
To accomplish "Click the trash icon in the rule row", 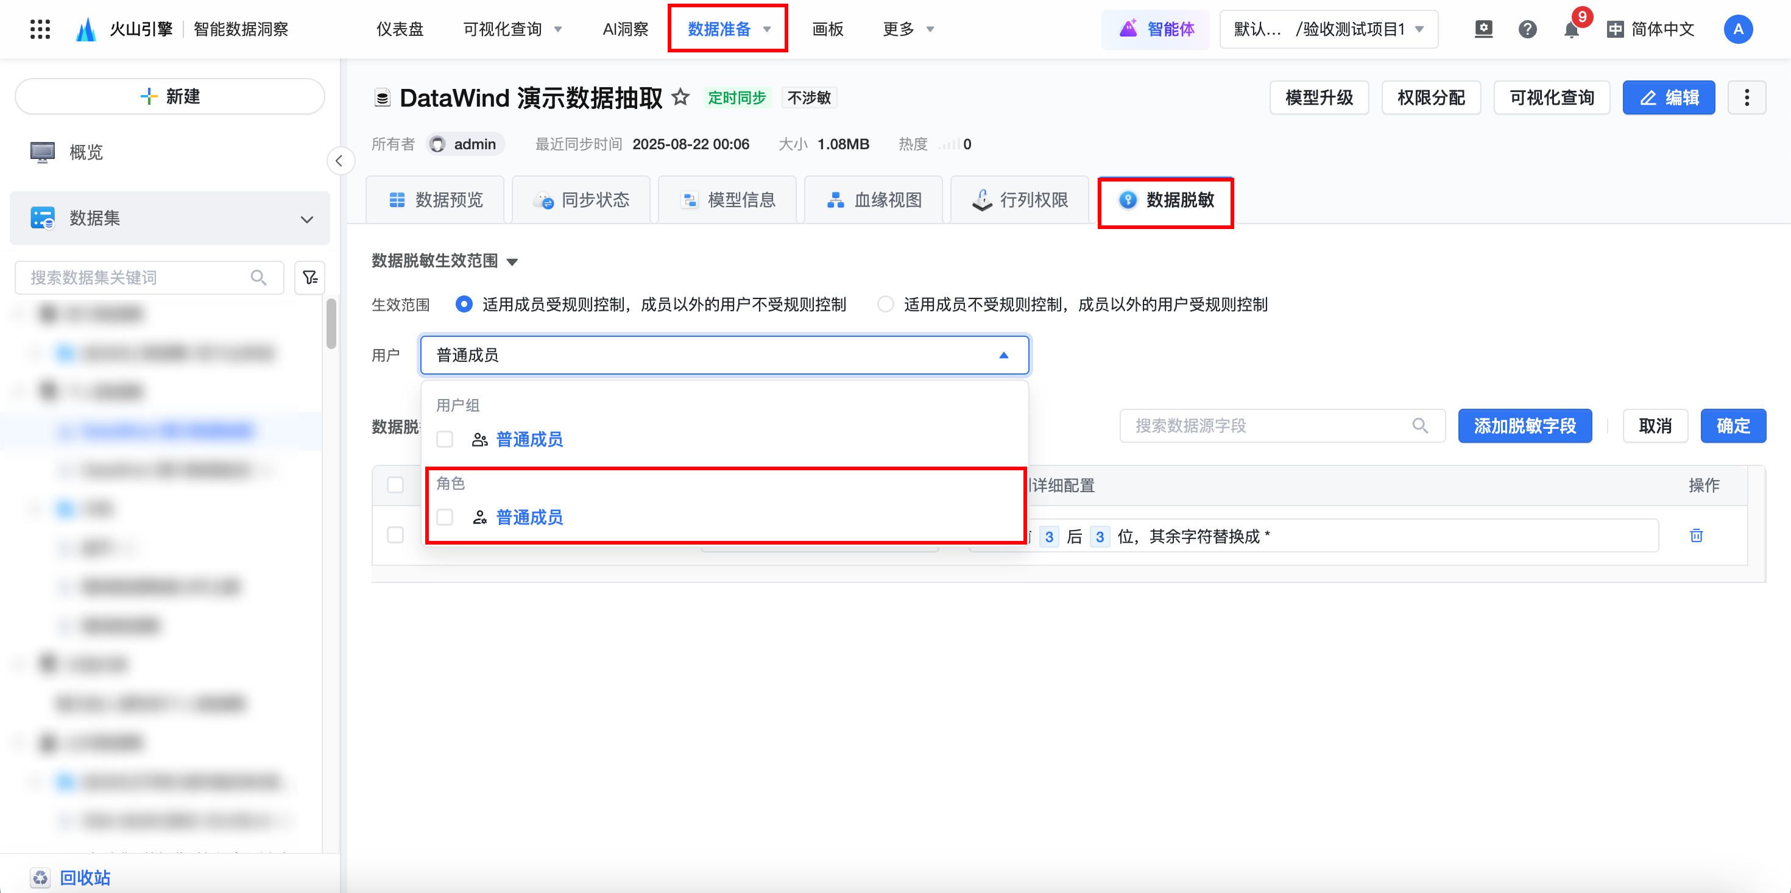I will point(1696,535).
